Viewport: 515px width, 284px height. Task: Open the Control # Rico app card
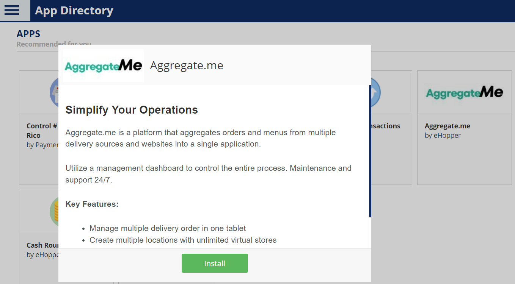coord(39,128)
